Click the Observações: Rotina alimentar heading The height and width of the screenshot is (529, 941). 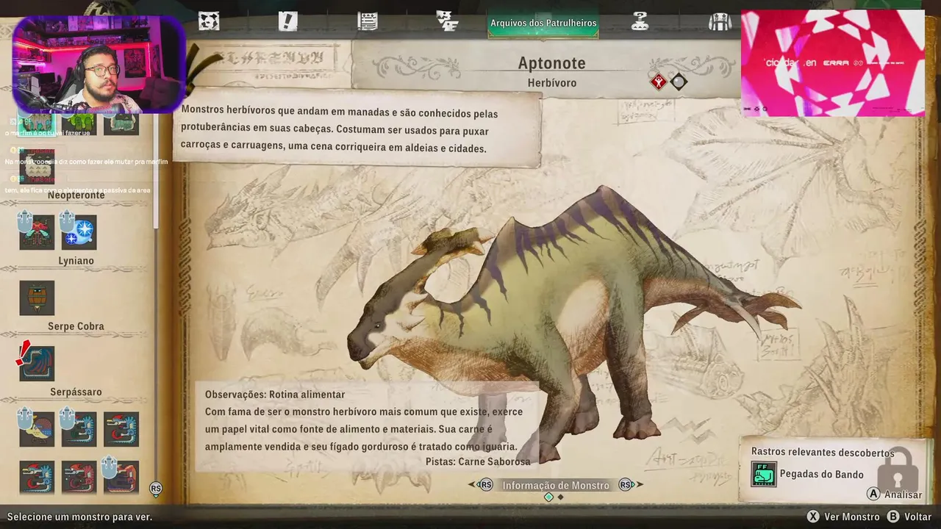click(x=275, y=395)
